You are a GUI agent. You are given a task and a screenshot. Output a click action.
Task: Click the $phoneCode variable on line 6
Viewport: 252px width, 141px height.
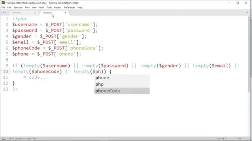pyautogui.click(x=26, y=48)
